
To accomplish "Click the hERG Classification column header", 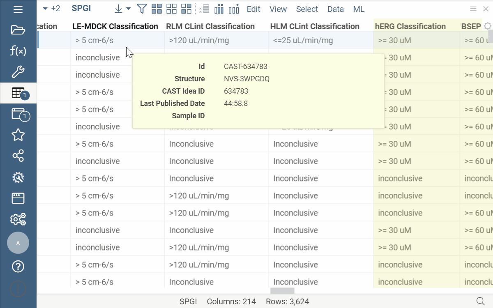I will coord(410,26).
